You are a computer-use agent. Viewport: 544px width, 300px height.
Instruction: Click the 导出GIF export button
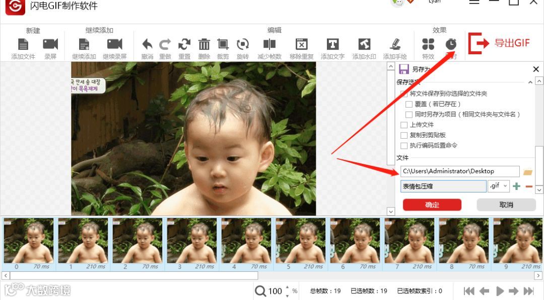pyautogui.click(x=499, y=43)
